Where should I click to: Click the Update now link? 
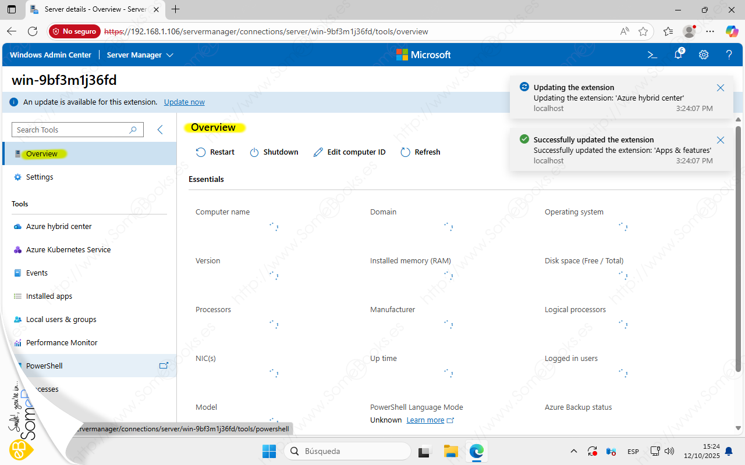point(184,102)
